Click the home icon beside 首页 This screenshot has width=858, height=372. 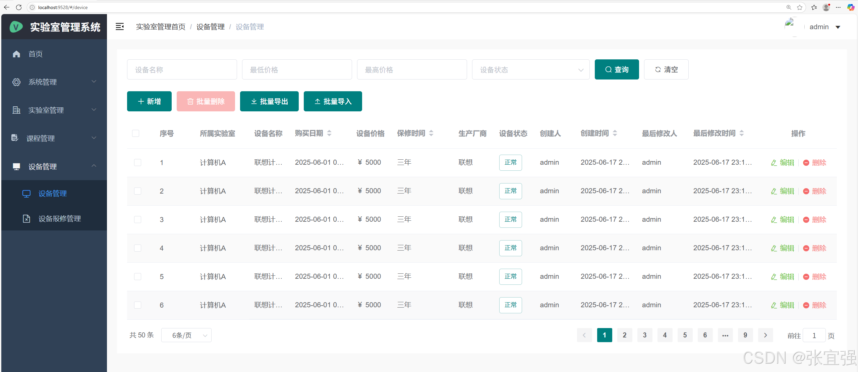pos(16,54)
